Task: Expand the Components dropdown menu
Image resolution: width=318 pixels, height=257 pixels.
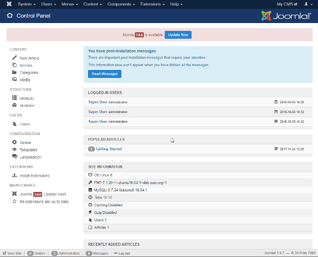Action: click(121, 4)
